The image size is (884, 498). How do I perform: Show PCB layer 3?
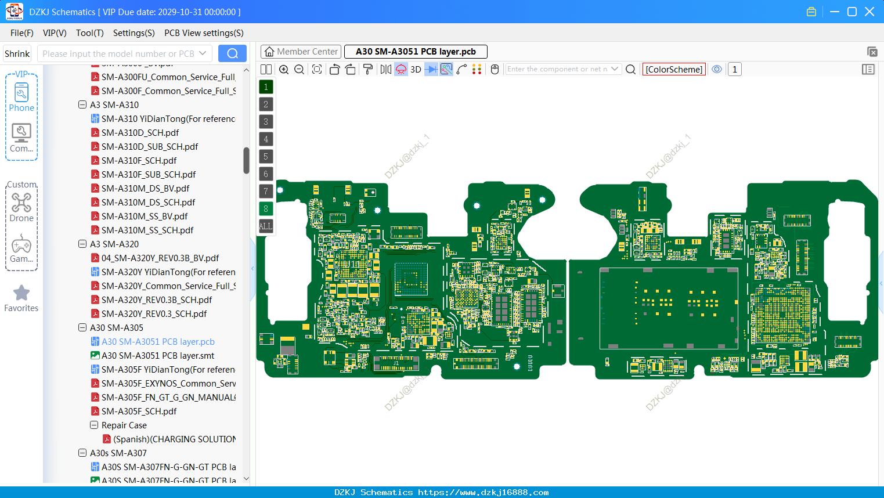pyautogui.click(x=266, y=122)
